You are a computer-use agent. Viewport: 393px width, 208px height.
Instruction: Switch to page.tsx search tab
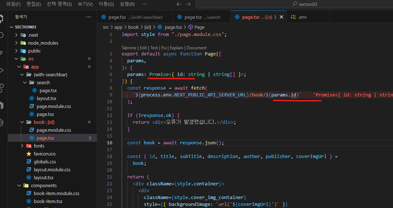(x=202, y=17)
